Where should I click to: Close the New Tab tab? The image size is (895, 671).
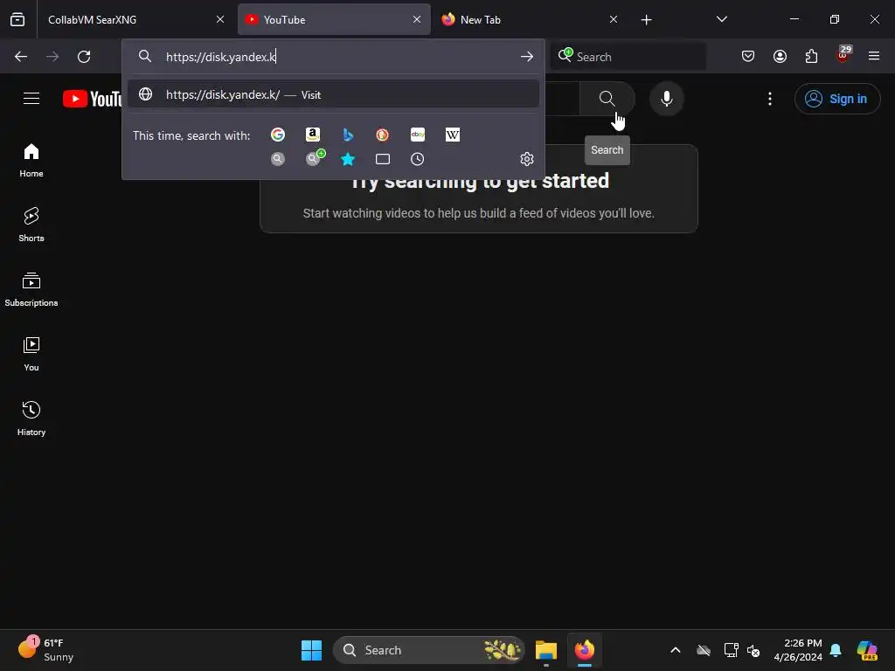pos(614,19)
